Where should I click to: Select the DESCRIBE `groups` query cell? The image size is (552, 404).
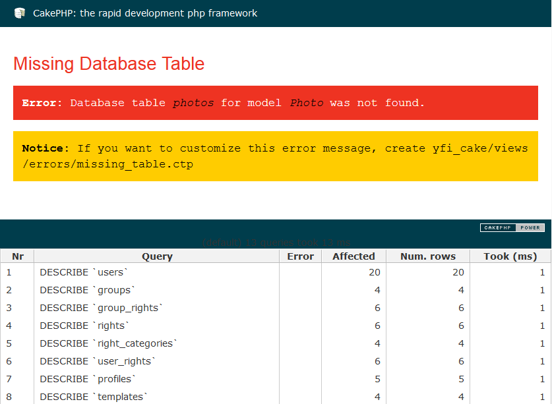point(157,290)
